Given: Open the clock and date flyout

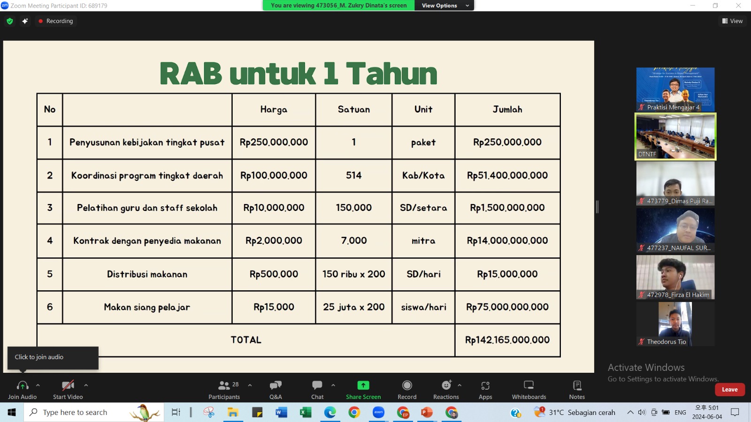Looking at the screenshot, I should 707,412.
